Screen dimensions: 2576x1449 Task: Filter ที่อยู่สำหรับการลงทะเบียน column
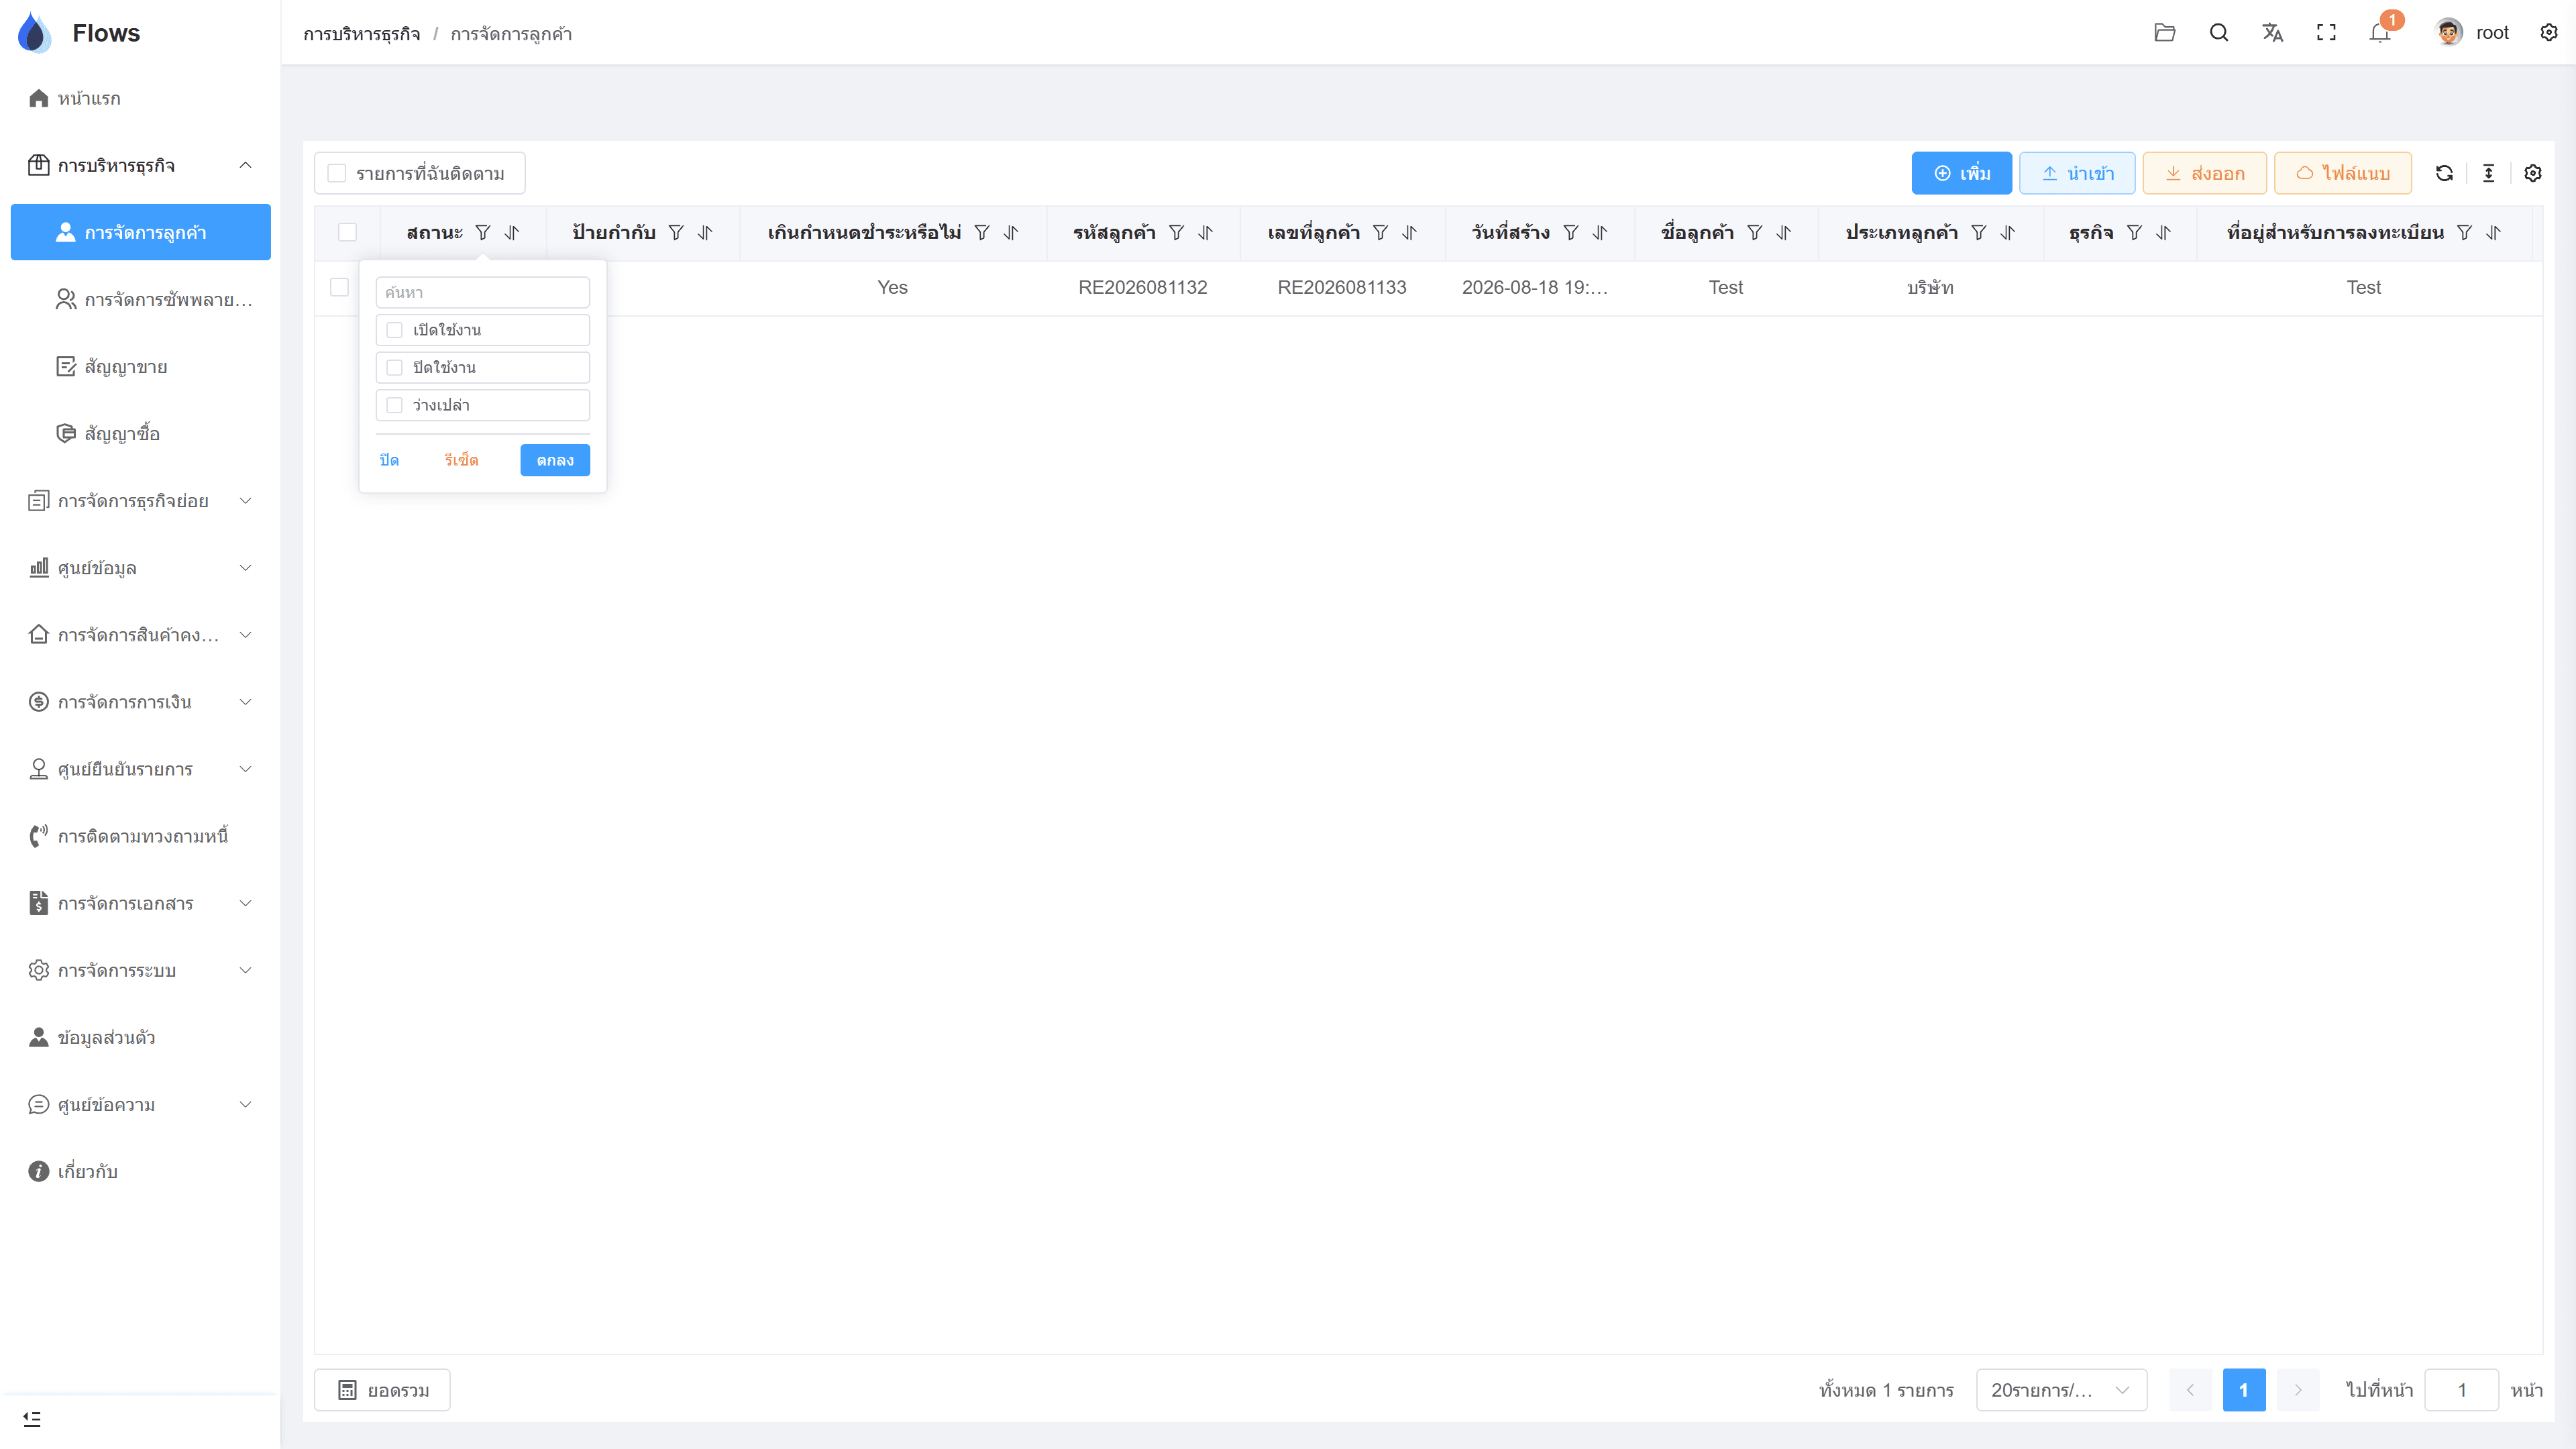point(2464,232)
